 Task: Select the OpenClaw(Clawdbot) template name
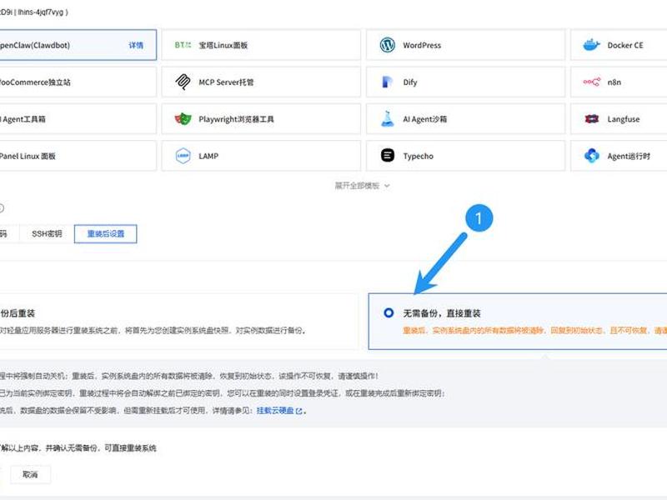pyautogui.click(x=34, y=45)
